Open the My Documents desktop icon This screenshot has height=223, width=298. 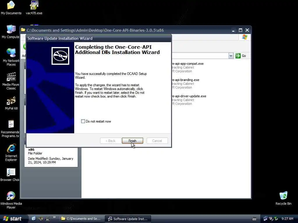click(x=11, y=8)
